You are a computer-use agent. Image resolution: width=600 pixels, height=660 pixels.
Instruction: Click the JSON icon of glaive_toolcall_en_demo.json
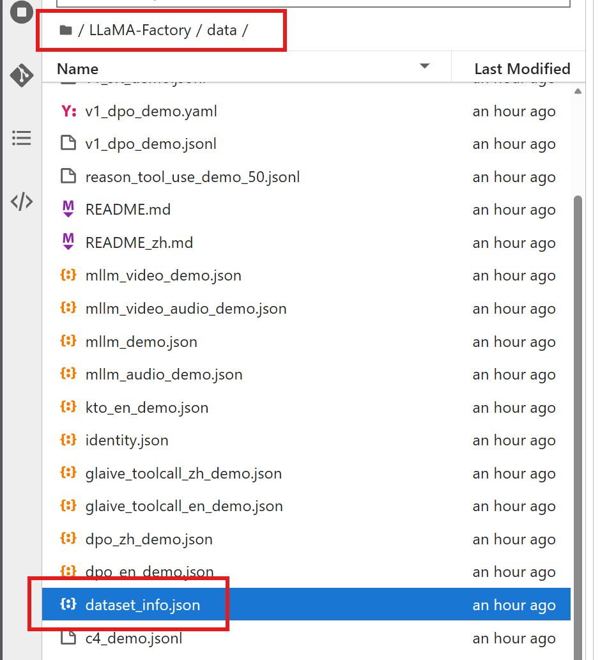(68, 505)
